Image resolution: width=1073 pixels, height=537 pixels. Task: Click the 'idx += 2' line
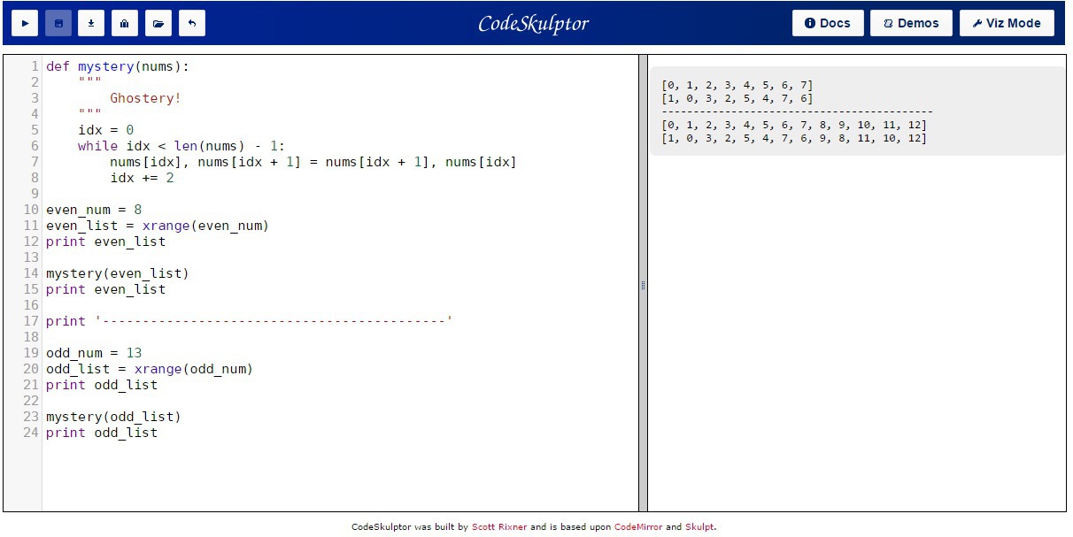tap(142, 178)
